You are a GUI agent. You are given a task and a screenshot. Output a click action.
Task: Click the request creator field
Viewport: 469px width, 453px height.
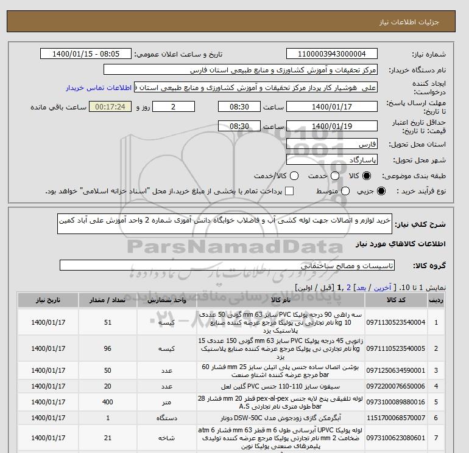[x=256, y=88]
